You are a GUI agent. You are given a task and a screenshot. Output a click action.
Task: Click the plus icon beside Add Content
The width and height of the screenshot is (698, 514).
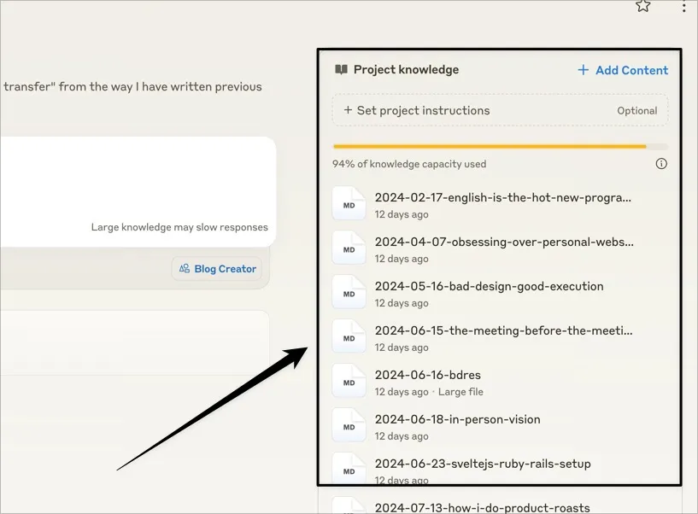click(584, 70)
